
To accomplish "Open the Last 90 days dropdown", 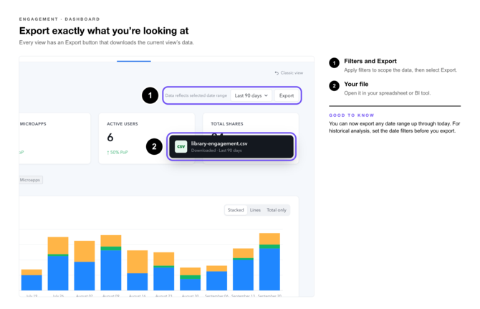I will (x=251, y=95).
